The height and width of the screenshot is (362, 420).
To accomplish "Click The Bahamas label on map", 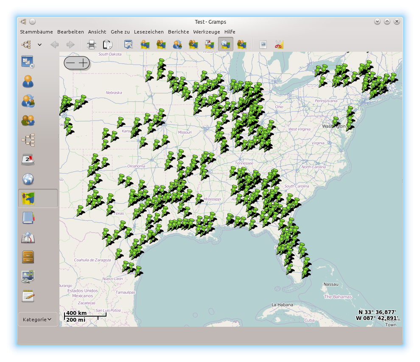I will 338,297.
